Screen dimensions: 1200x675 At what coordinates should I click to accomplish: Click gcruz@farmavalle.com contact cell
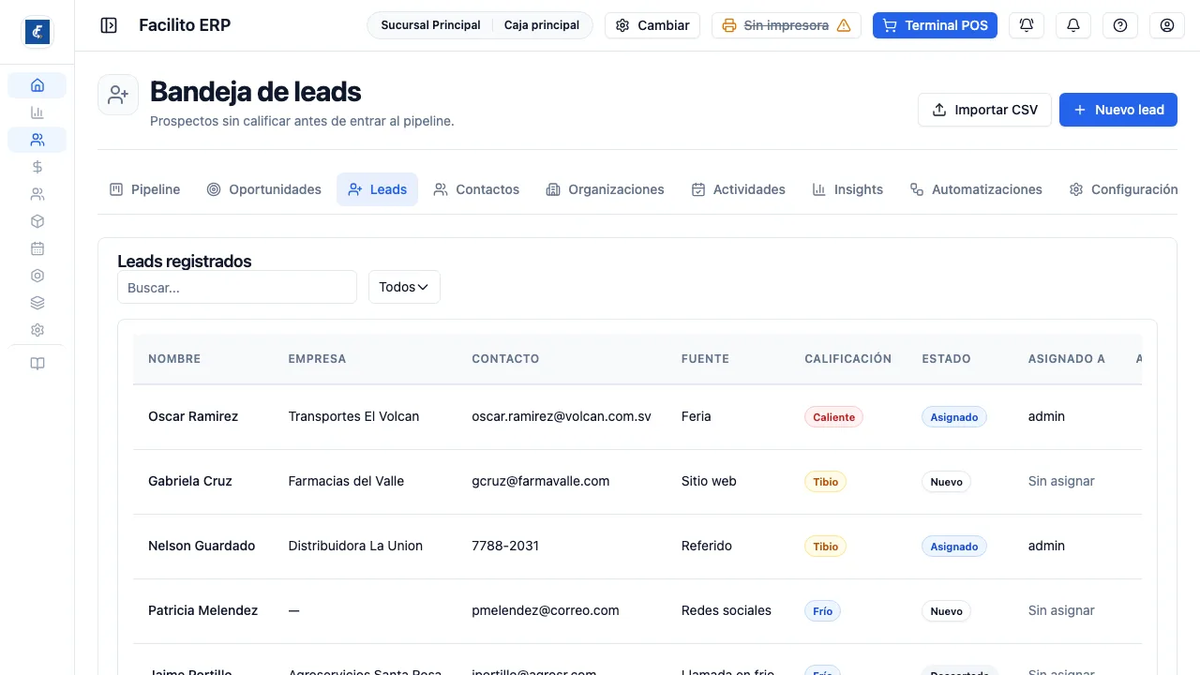(x=541, y=481)
